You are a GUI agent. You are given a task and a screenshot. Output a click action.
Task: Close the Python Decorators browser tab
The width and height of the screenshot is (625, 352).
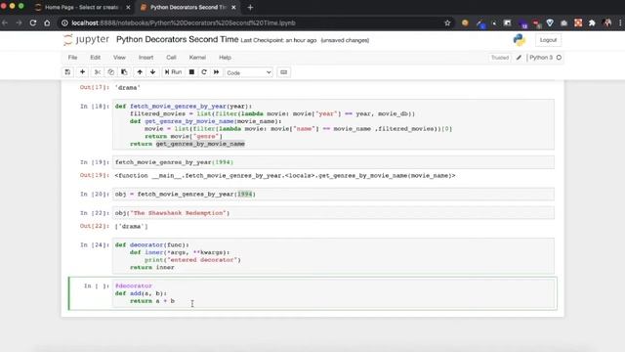233,7
